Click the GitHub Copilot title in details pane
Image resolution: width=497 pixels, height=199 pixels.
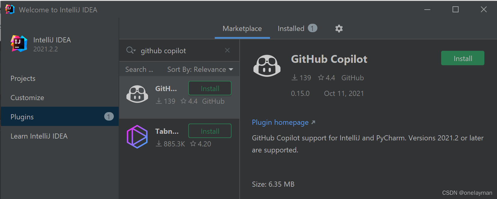click(329, 59)
